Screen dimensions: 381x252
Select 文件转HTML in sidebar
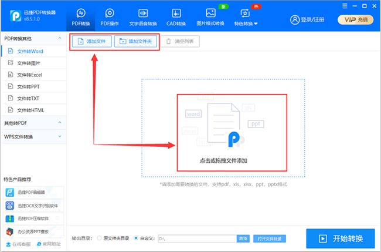34,110
